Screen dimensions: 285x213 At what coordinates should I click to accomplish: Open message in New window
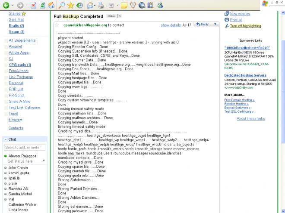[x=240, y=14]
